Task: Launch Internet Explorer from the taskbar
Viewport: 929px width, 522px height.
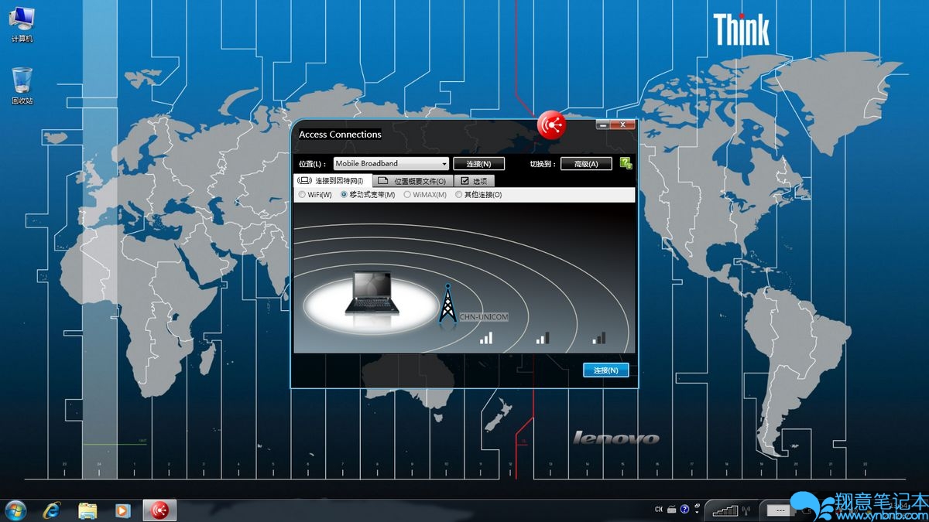Action: pos(53,510)
